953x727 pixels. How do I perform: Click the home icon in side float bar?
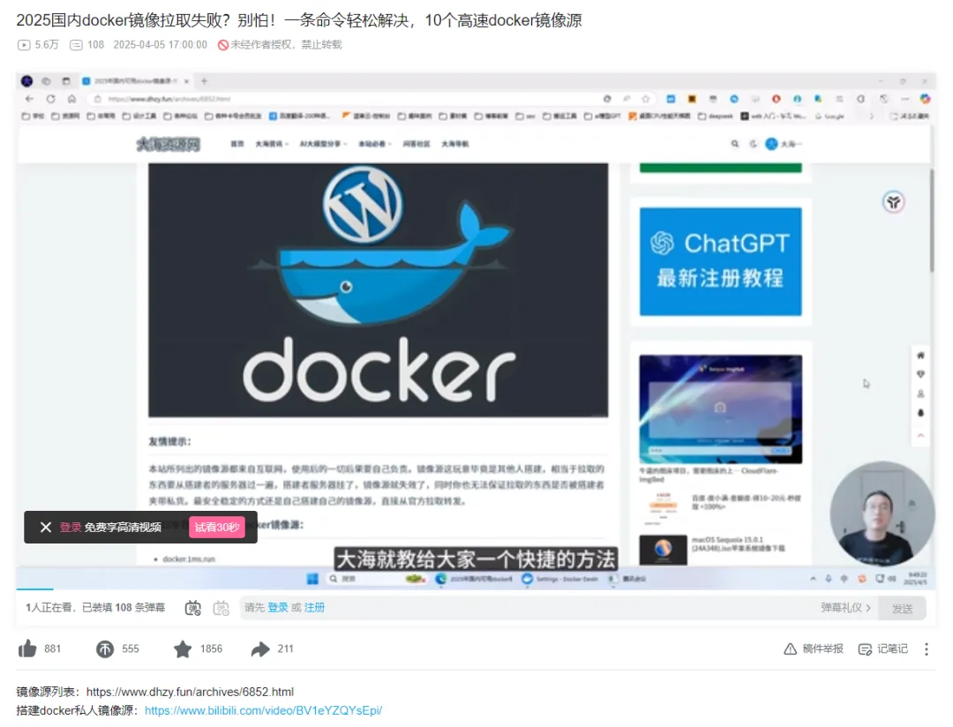click(920, 355)
